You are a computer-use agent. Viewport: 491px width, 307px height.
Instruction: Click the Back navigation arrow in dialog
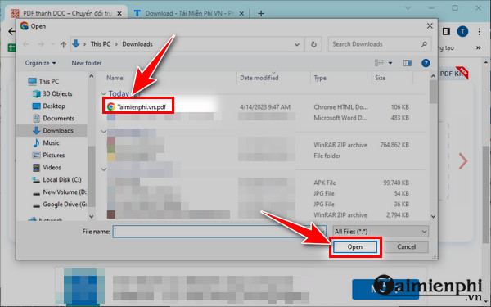coord(25,44)
